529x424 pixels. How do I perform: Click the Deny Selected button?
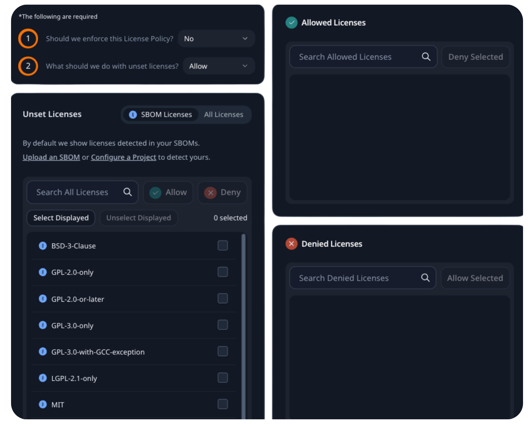click(475, 57)
